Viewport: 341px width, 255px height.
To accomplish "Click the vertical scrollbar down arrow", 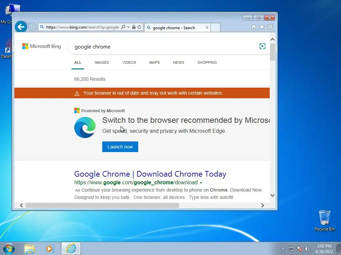I will (272, 195).
